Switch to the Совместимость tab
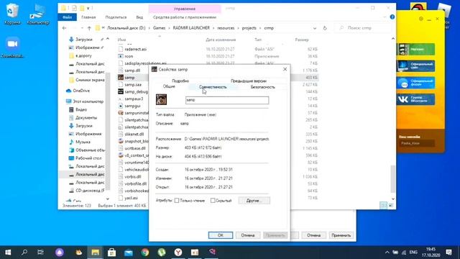Image resolution: width=460 pixels, height=259 pixels. click(213, 87)
